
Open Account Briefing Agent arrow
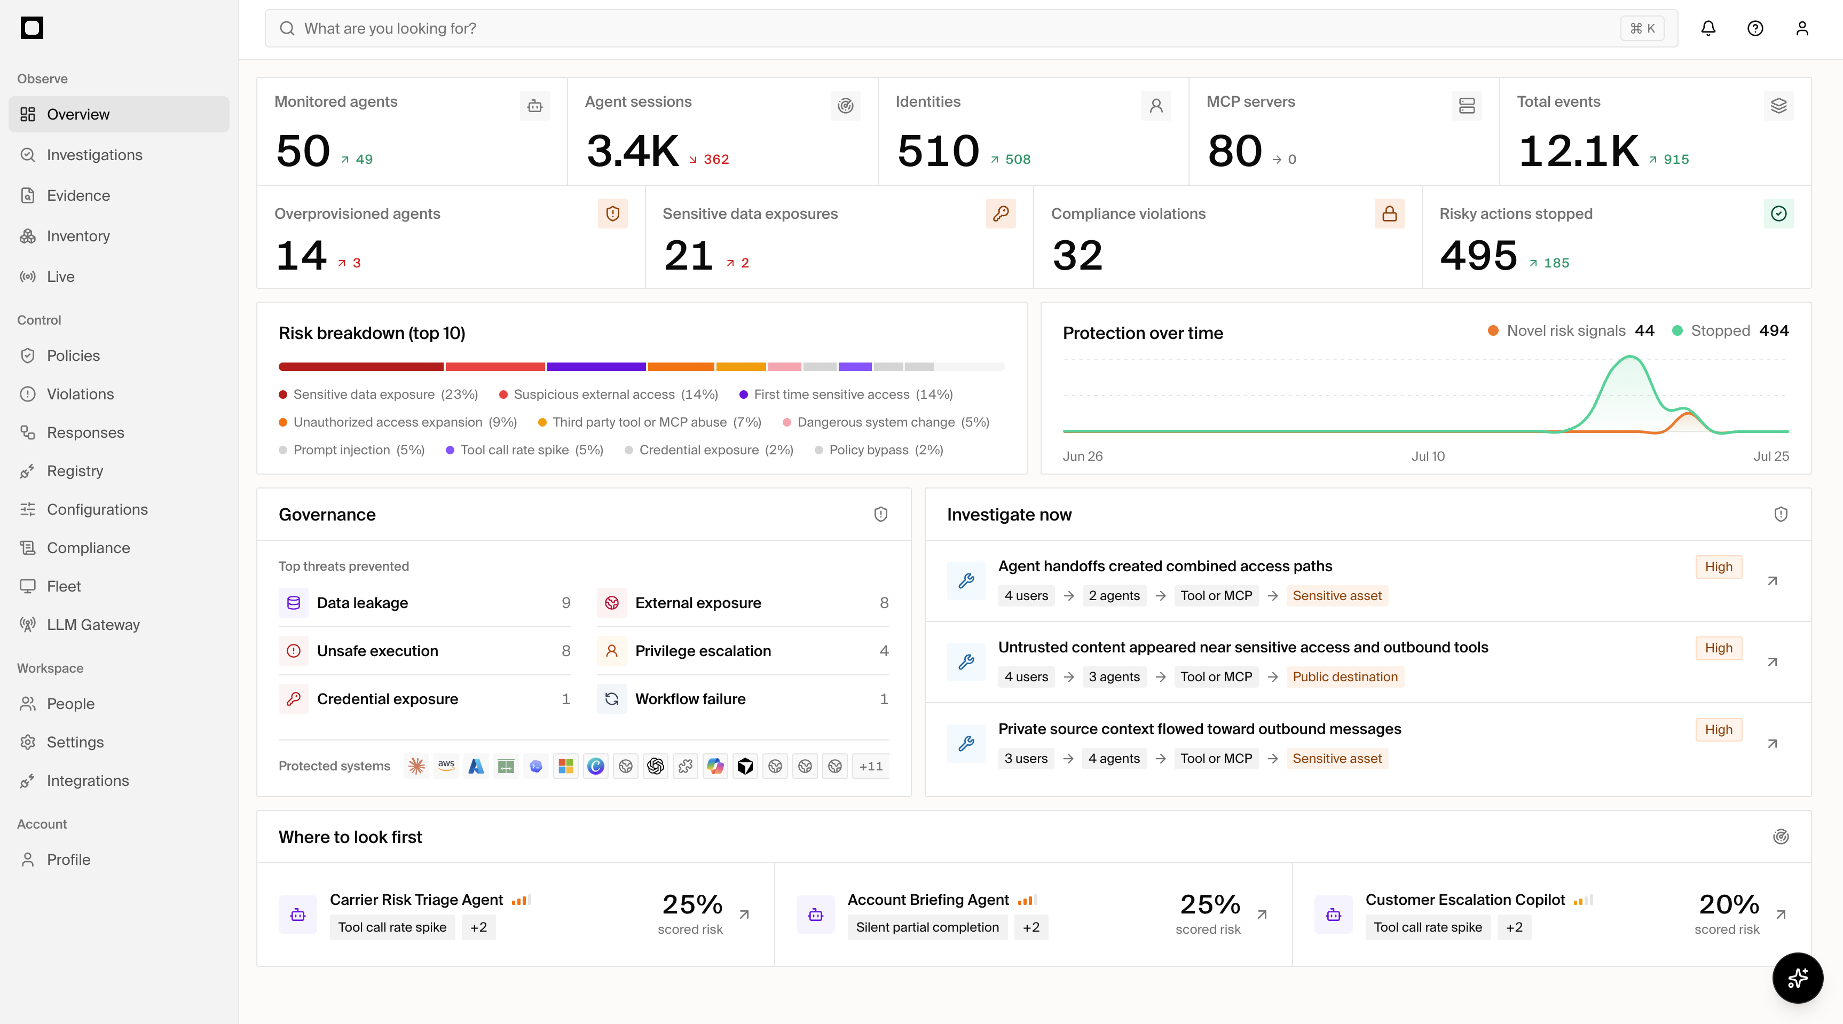(x=1262, y=915)
